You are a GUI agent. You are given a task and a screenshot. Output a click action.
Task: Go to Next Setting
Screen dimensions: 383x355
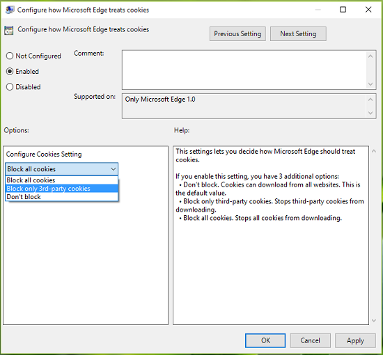click(x=298, y=33)
